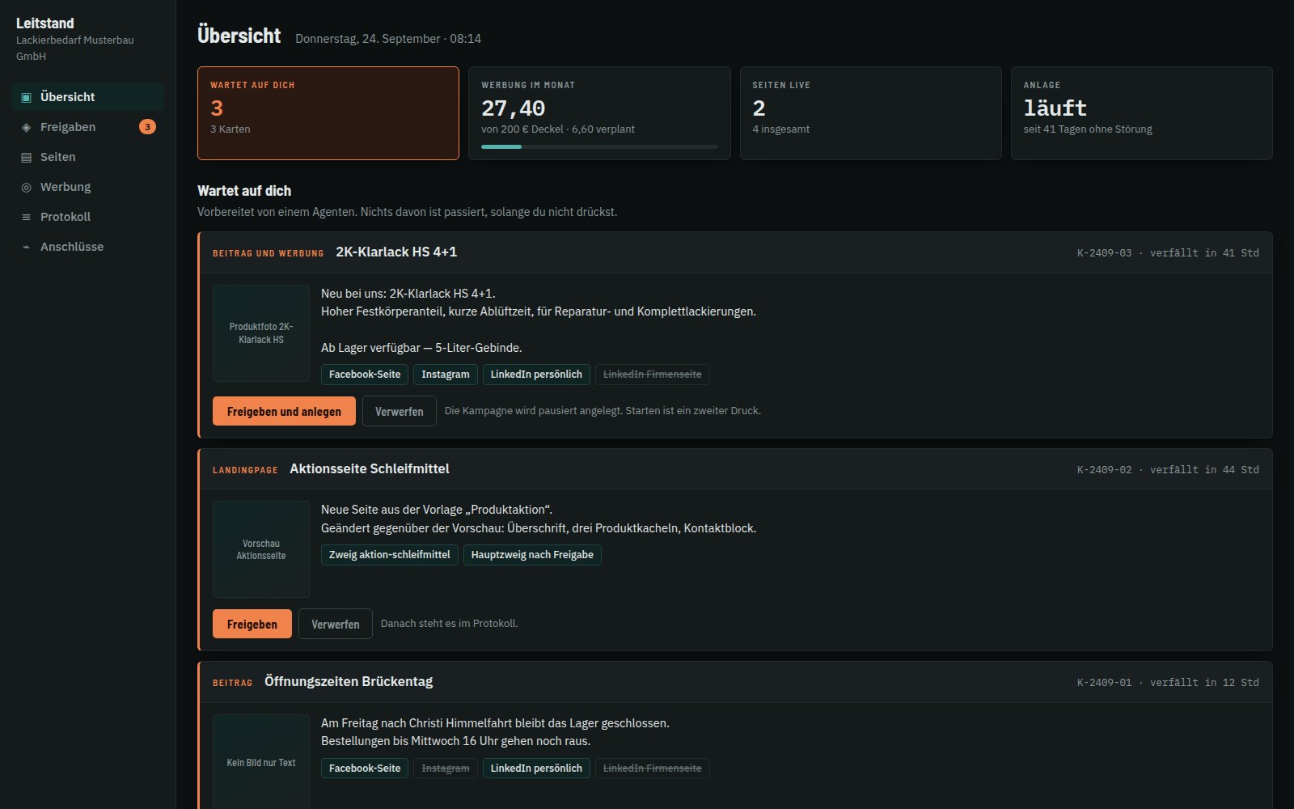Open Anschlüsse in the sidebar
Image resolution: width=1294 pixels, height=809 pixels.
tap(87, 247)
